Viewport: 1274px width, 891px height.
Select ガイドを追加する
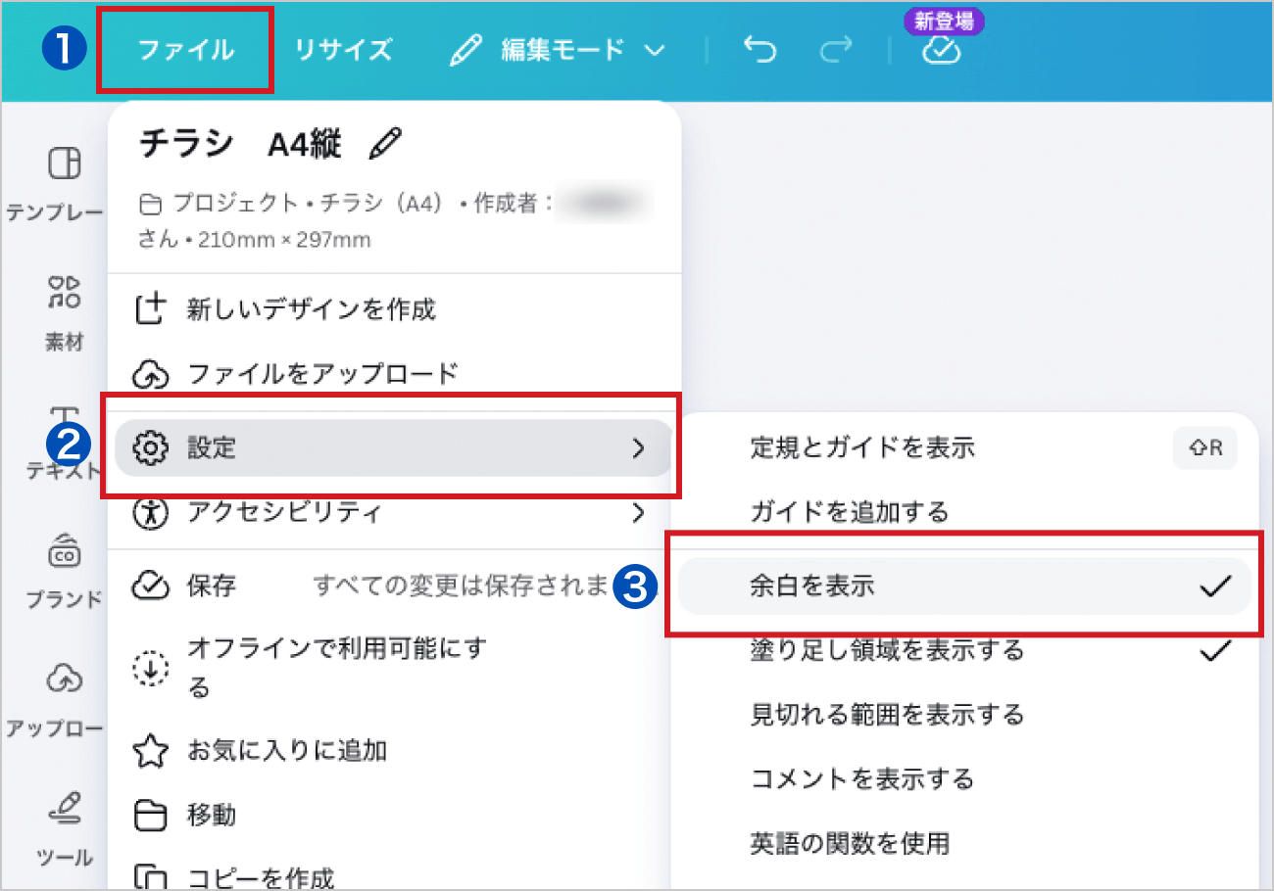click(964, 510)
